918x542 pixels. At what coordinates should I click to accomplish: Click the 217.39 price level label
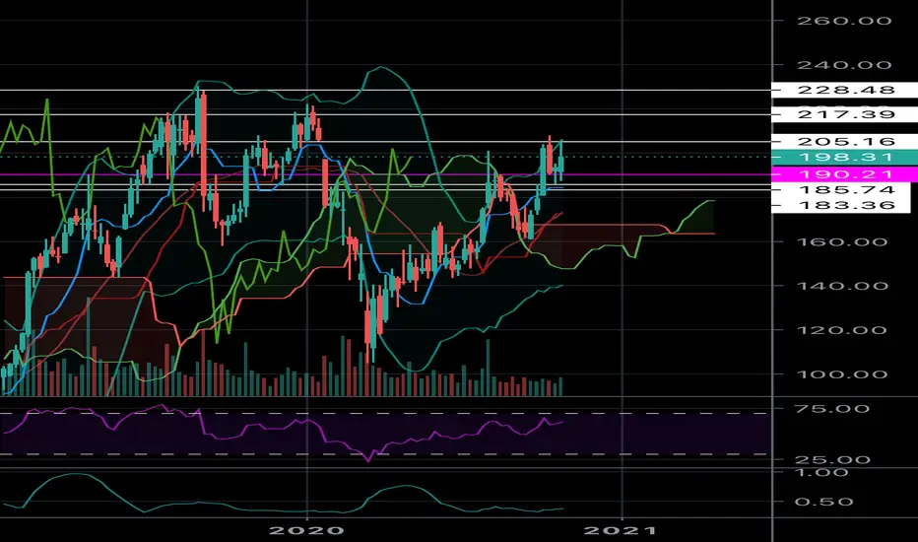(x=845, y=114)
